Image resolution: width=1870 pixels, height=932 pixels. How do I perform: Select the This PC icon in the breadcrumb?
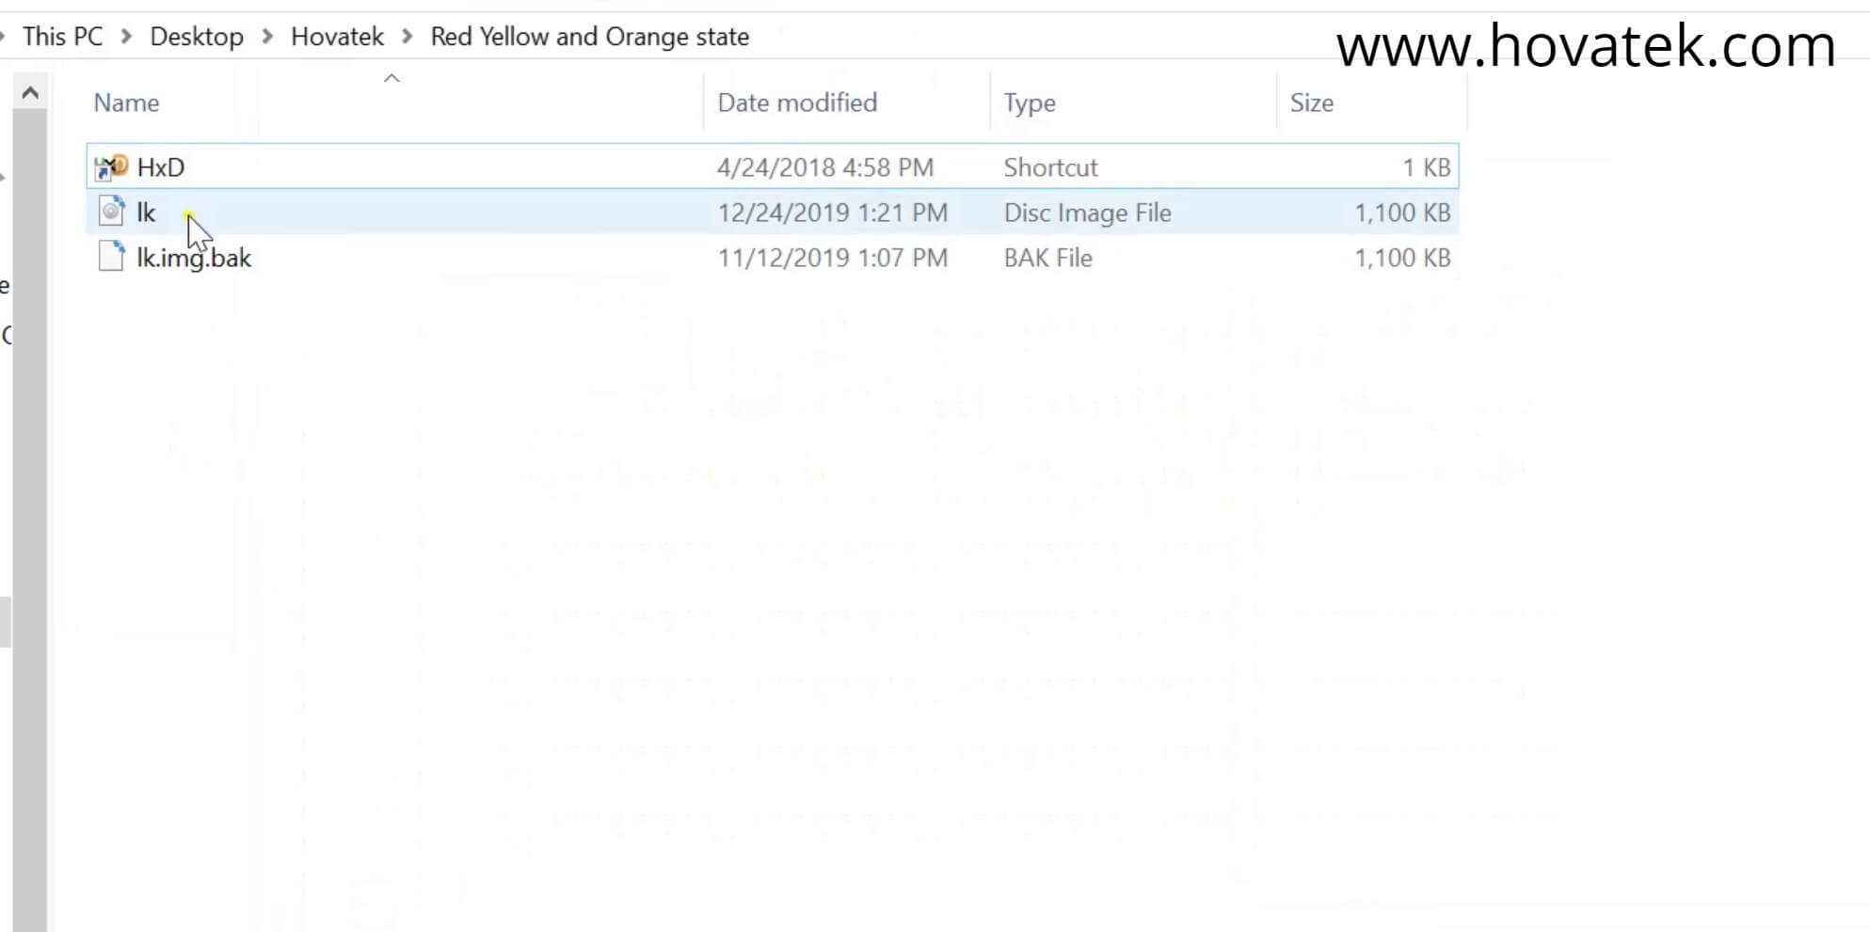[x=62, y=36]
